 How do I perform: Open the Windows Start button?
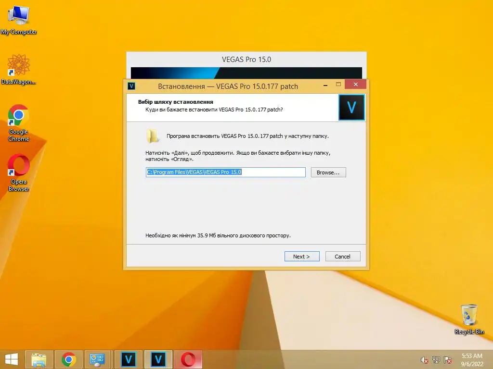[12, 359]
